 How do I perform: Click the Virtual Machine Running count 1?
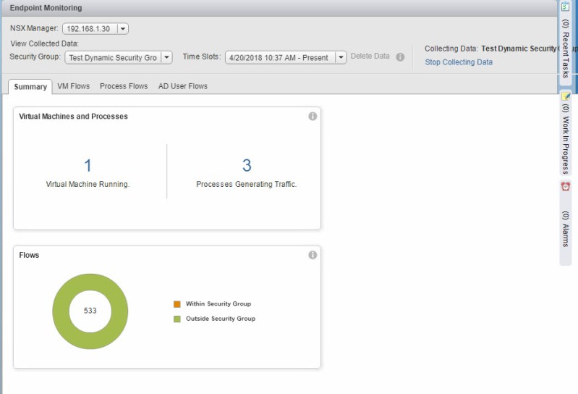click(x=88, y=166)
